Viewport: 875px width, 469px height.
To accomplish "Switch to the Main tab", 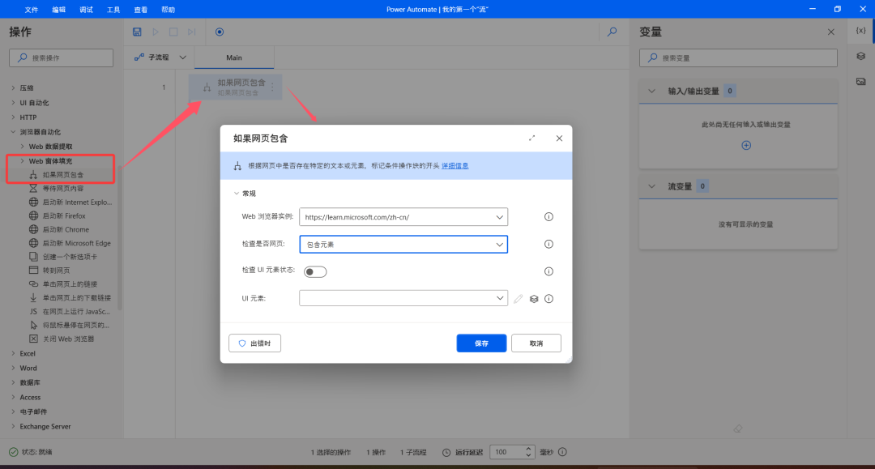I will click(234, 58).
